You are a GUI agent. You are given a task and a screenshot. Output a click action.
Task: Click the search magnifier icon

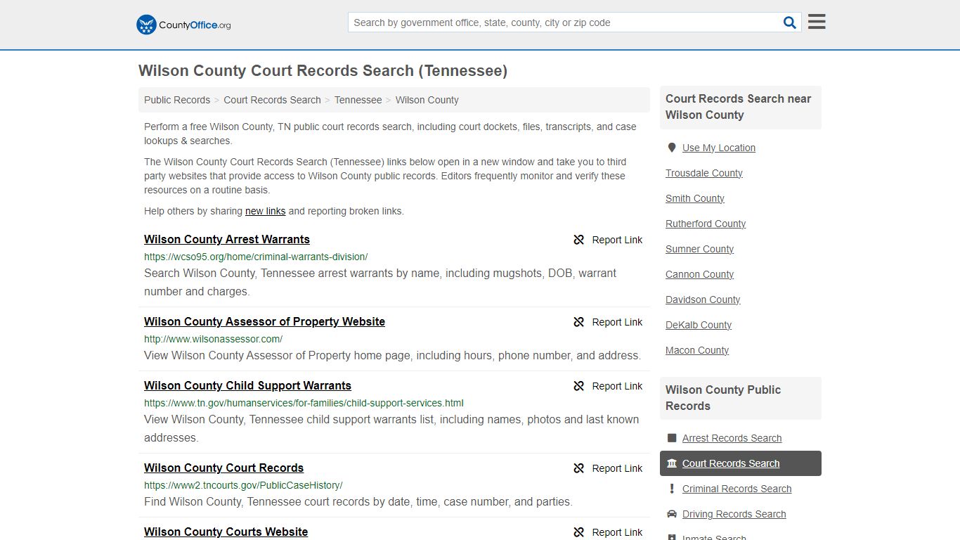coord(790,22)
